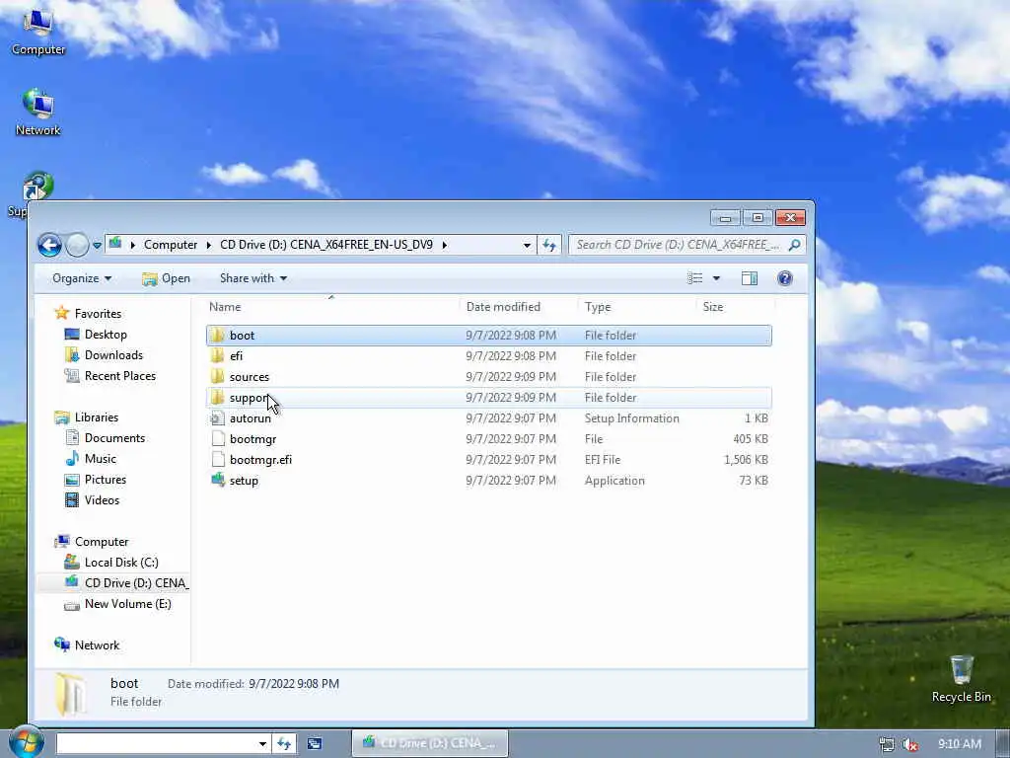Image resolution: width=1010 pixels, height=758 pixels.
Task: Expand arrow after CD Drive breadcrumb
Action: [445, 245]
